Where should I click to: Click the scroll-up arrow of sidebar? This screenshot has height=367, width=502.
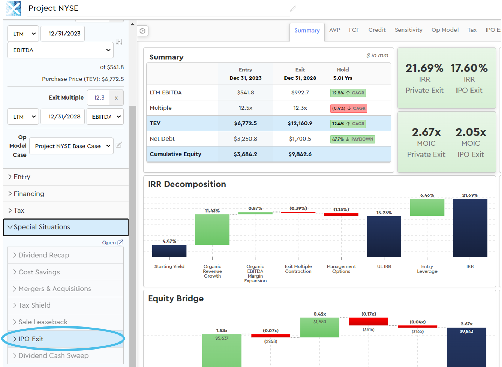click(x=132, y=24)
